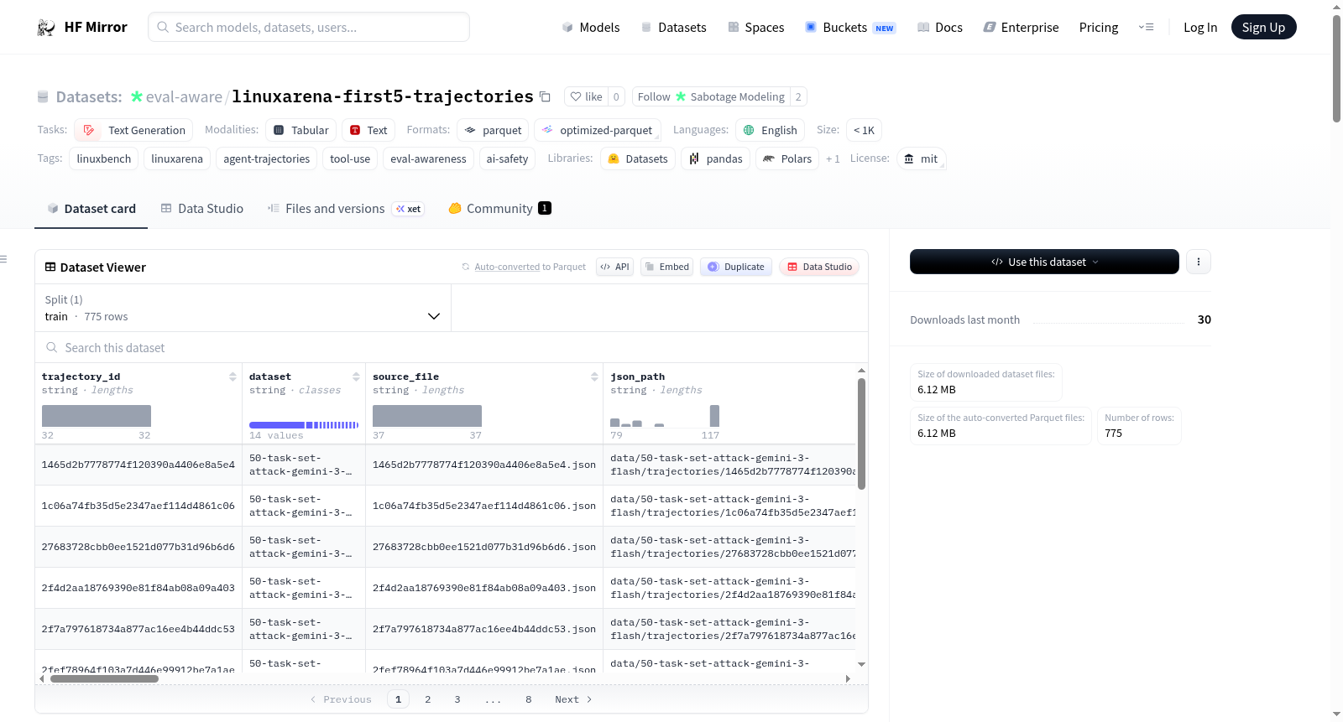Screen dimensions: 1343x722
Task: Click the sidebar toggle icon at left edge
Action: (4, 259)
